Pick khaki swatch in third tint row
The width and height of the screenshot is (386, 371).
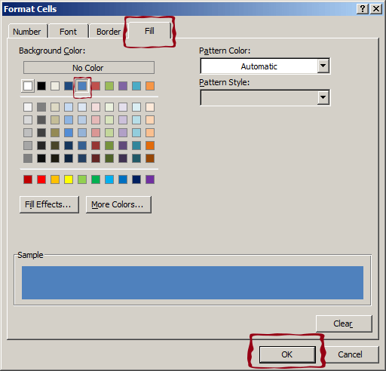click(55, 133)
